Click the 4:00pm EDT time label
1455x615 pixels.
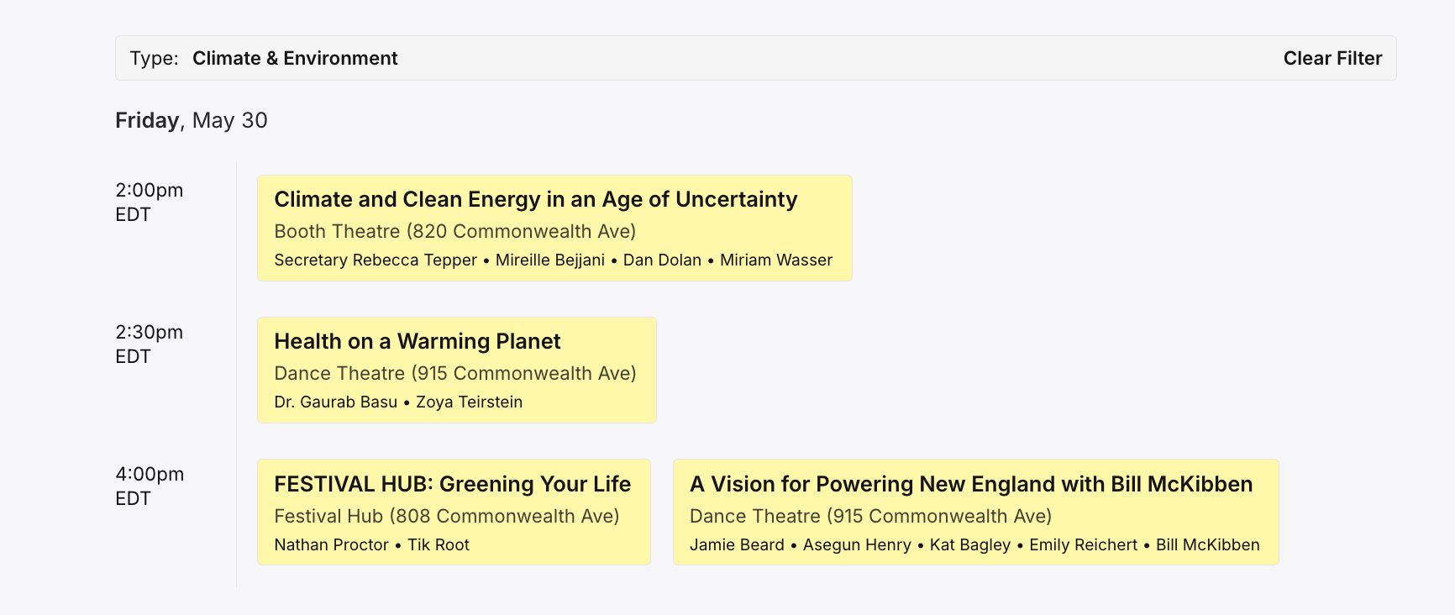[x=150, y=486]
